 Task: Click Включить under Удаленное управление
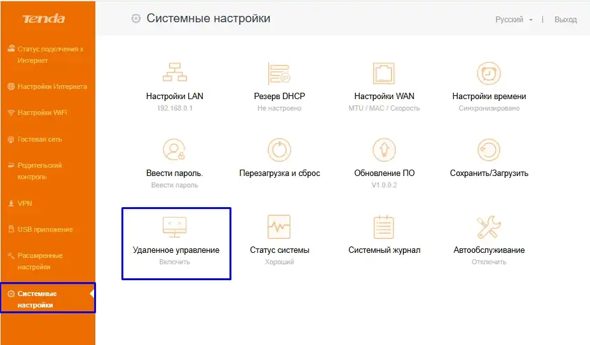175,262
